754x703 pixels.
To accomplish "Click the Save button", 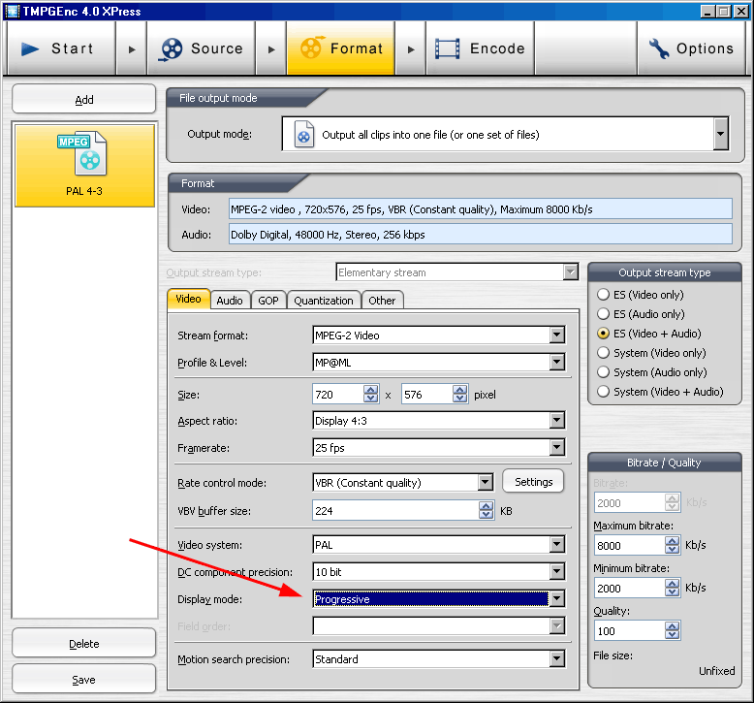I will click(x=83, y=680).
